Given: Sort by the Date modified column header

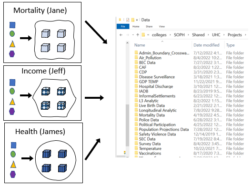Looking at the screenshot, I should 206,45.
